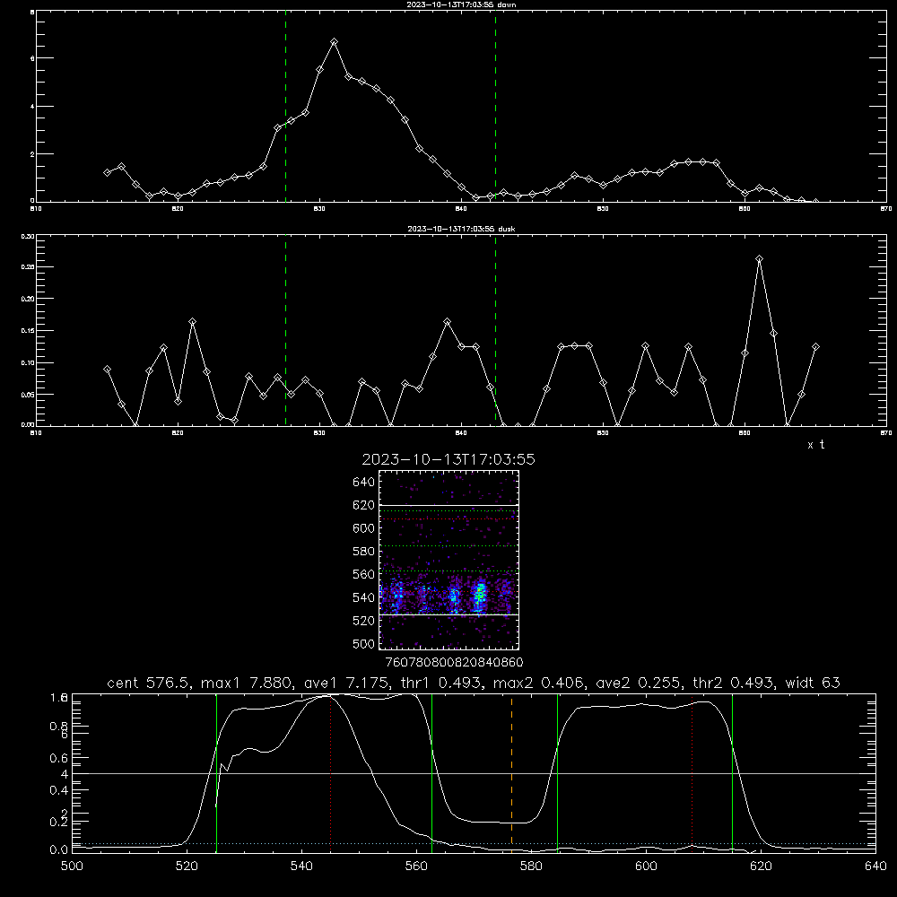Select the 'cent 576.5' value in stats line
Screen dimensions: 897x897
tap(147, 683)
